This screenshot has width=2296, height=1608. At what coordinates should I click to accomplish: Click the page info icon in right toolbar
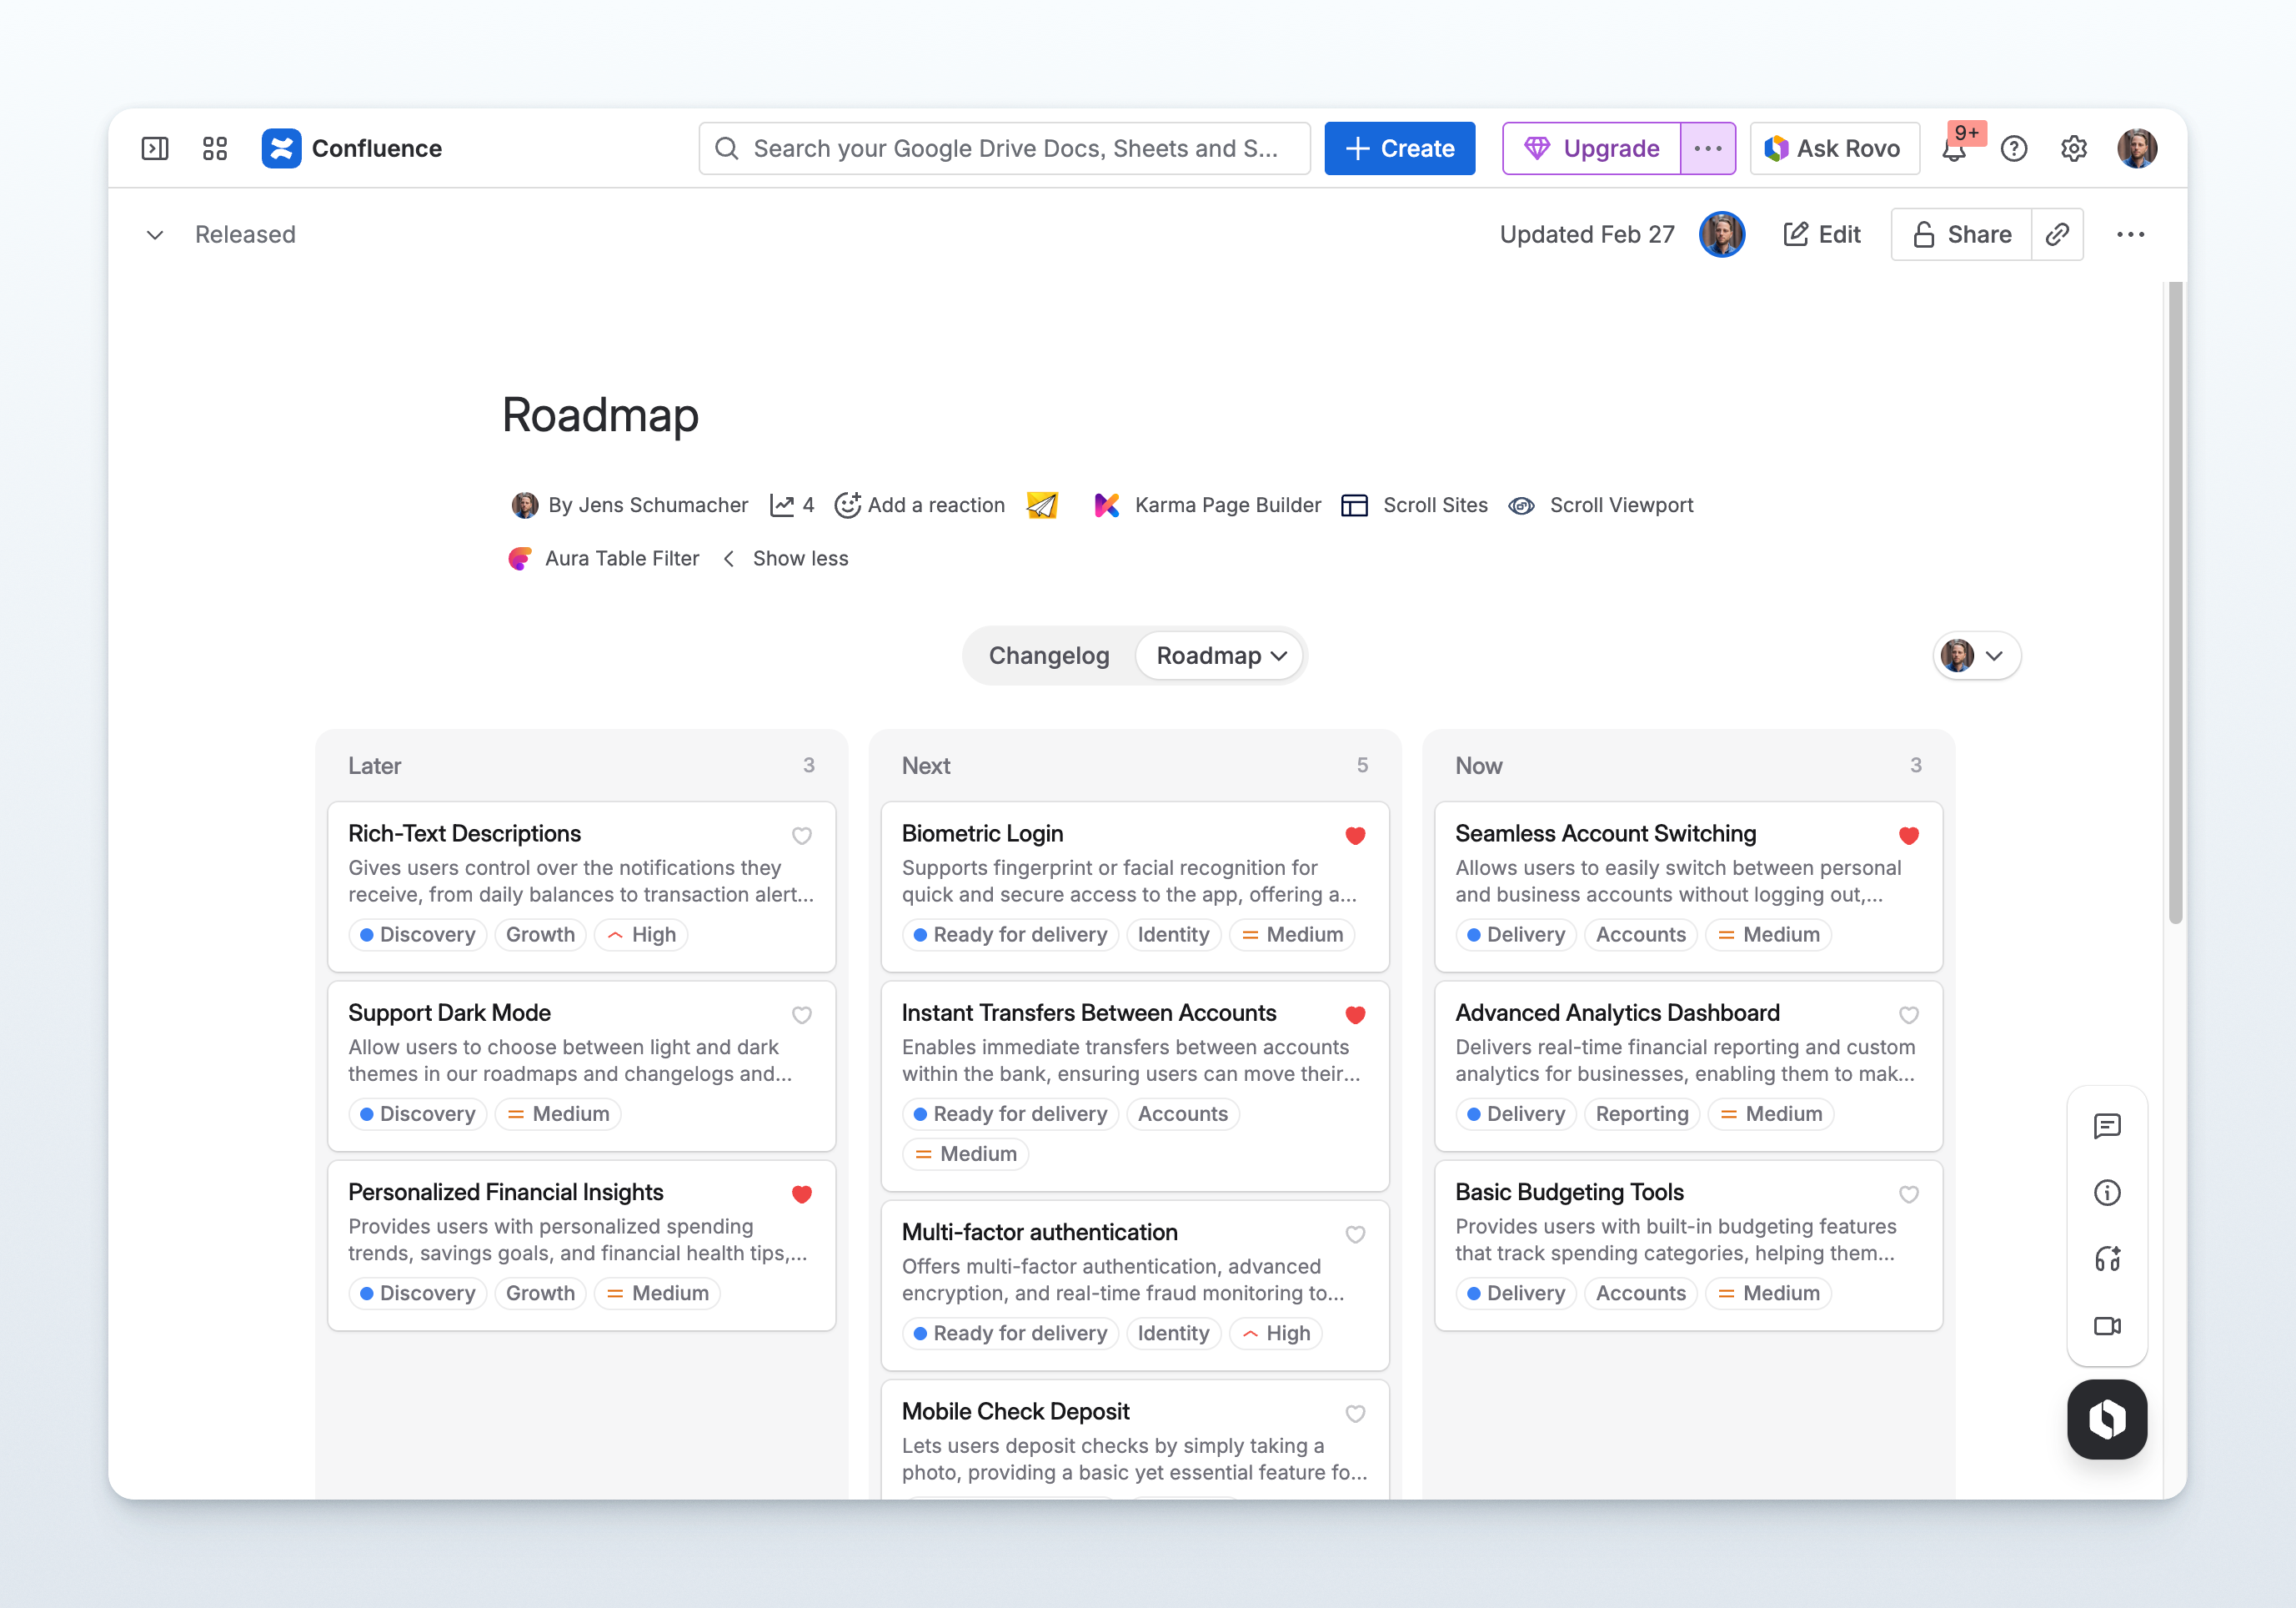pos(2107,1192)
